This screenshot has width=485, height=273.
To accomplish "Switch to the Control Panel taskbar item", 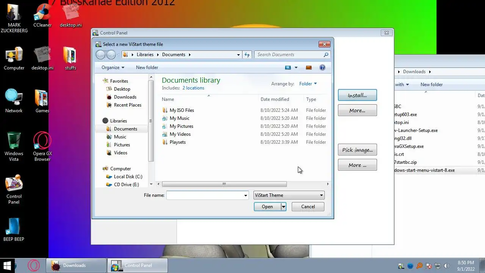I will click(x=138, y=265).
